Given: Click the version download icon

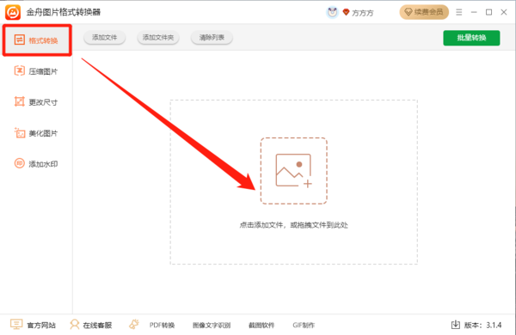Looking at the screenshot, I should click(456, 325).
